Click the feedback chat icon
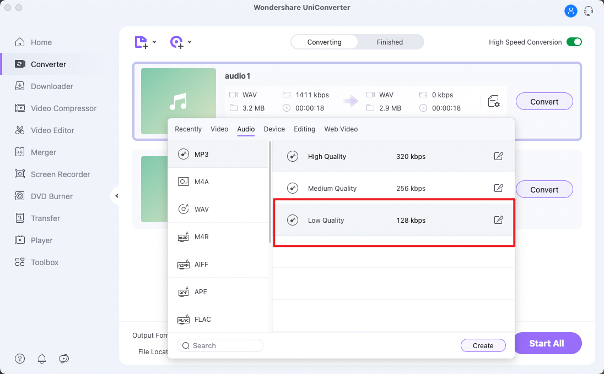Image resolution: width=604 pixels, height=374 pixels. tap(63, 359)
